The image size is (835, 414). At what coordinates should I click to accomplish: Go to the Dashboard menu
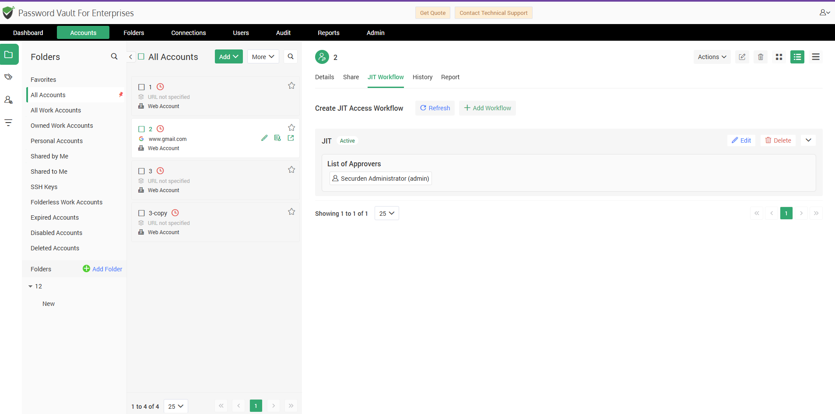point(28,33)
